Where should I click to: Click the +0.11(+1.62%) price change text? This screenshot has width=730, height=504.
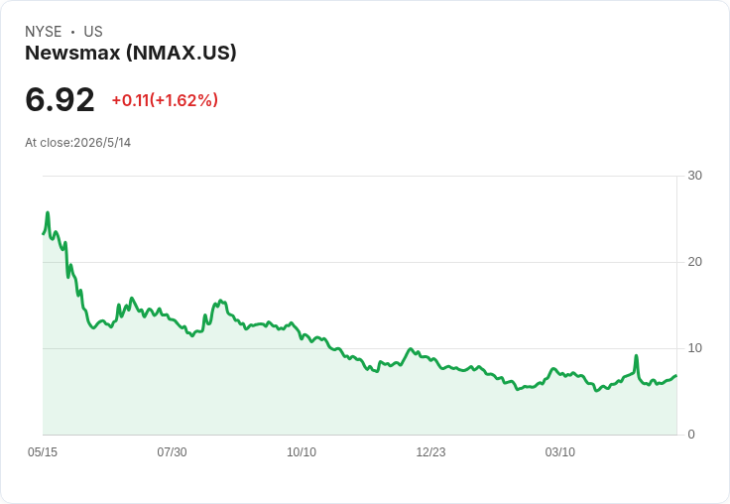coord(165,100)
